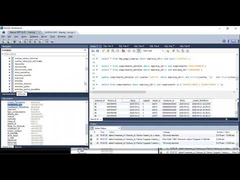
Task: Expand the email_marketing table node
Action: pyautogui.click(x=9, y=72)
